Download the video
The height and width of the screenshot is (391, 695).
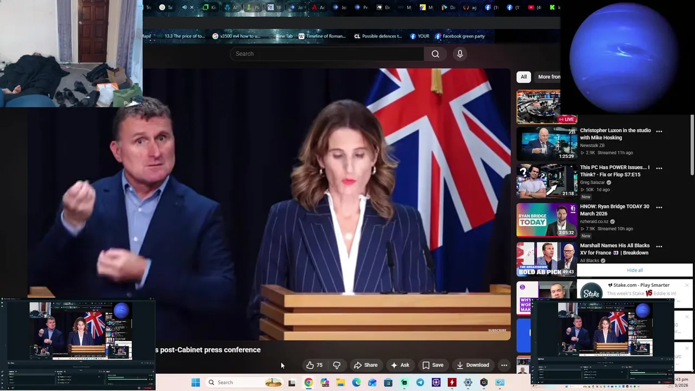472,365
